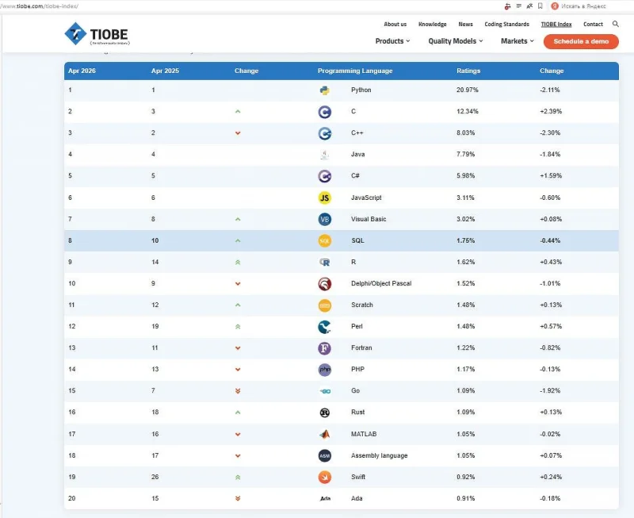Expand the Markets dropdown menu

pyautogui.click(x=518, y=41)
